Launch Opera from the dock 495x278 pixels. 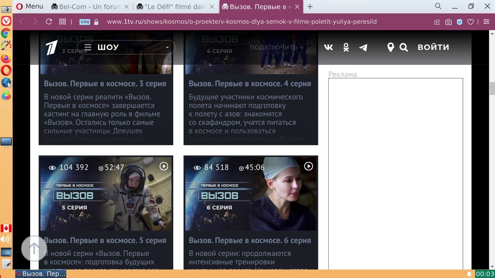tap(6, 71)
